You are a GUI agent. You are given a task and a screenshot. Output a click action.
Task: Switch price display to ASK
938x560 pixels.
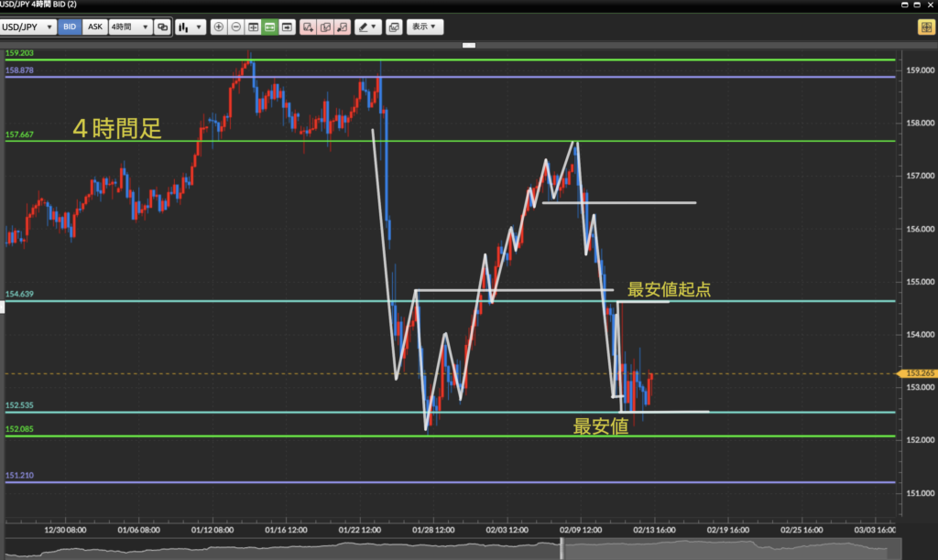[x=94, y=27]
